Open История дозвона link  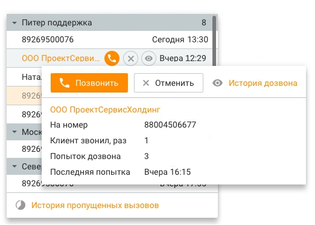tap(263, 83)
